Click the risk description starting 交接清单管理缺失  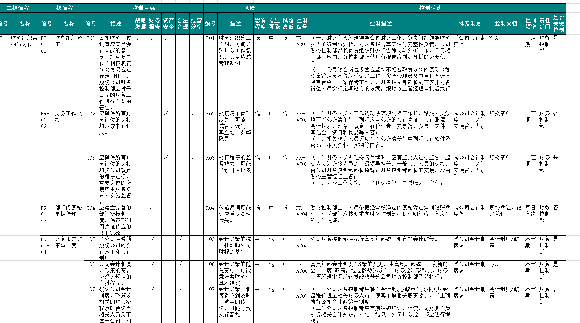click(x=235, y=132)
